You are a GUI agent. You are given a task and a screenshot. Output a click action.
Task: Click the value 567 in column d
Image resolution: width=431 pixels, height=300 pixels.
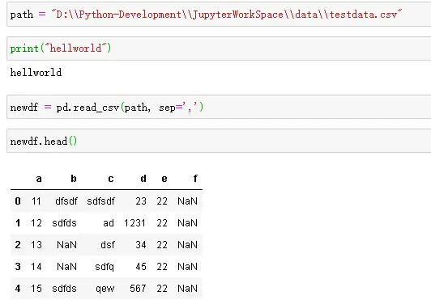coord(138,289)
